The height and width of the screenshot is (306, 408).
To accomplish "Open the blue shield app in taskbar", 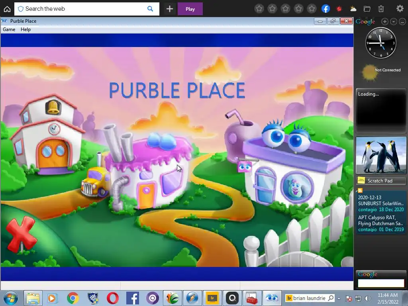I will click(x=93, y=298).
